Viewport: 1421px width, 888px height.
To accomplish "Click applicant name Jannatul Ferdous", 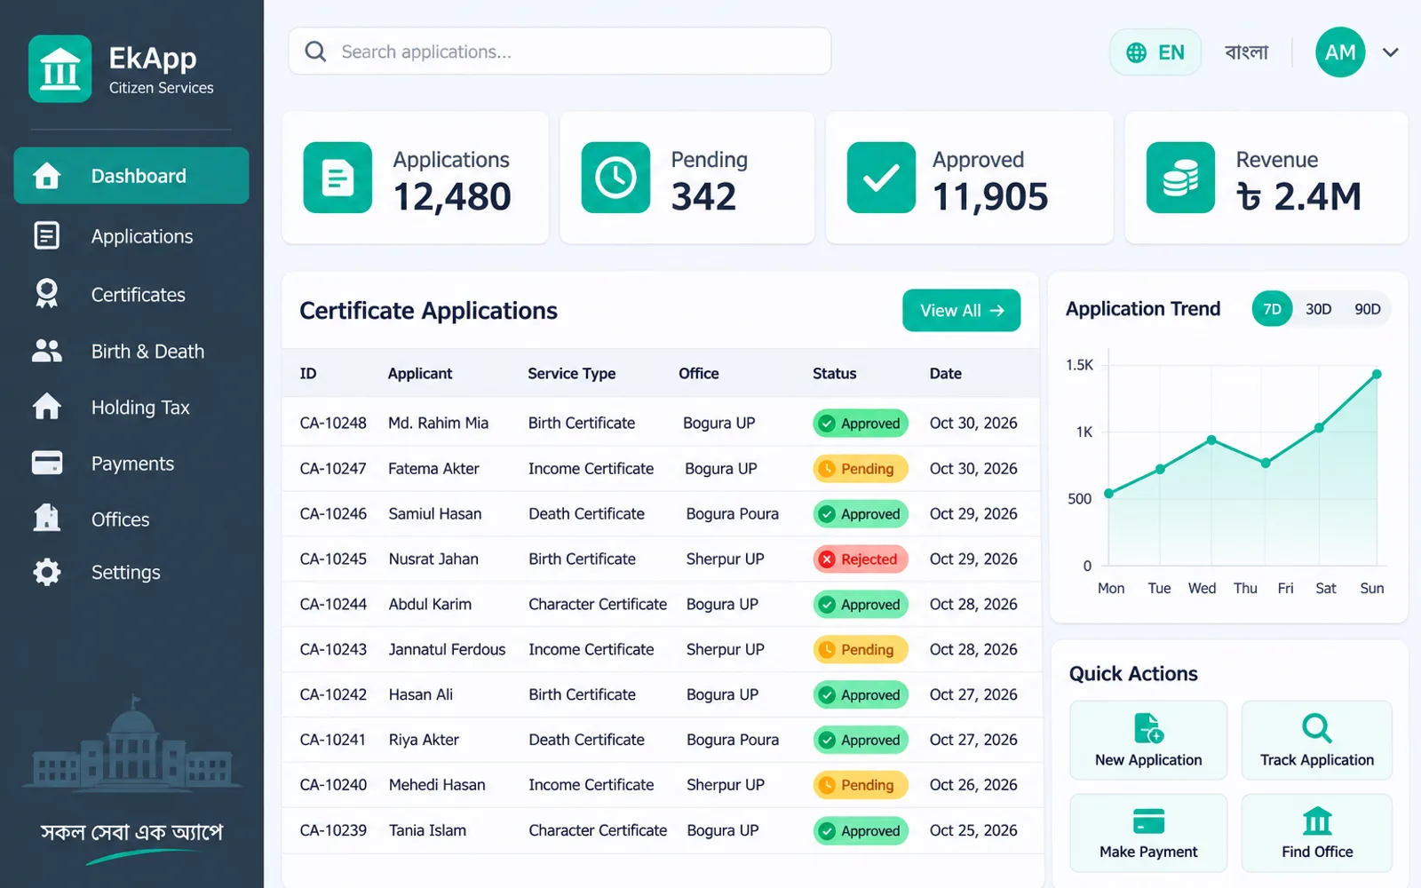I will (x=447, y=649).
